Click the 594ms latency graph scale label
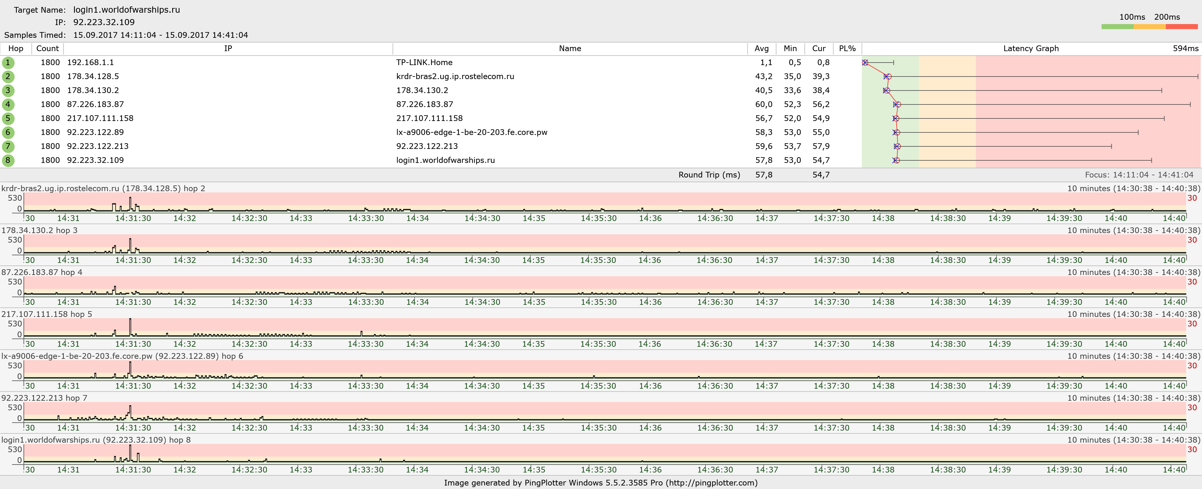1202x489 pixels. click(x=1186, y=49)
